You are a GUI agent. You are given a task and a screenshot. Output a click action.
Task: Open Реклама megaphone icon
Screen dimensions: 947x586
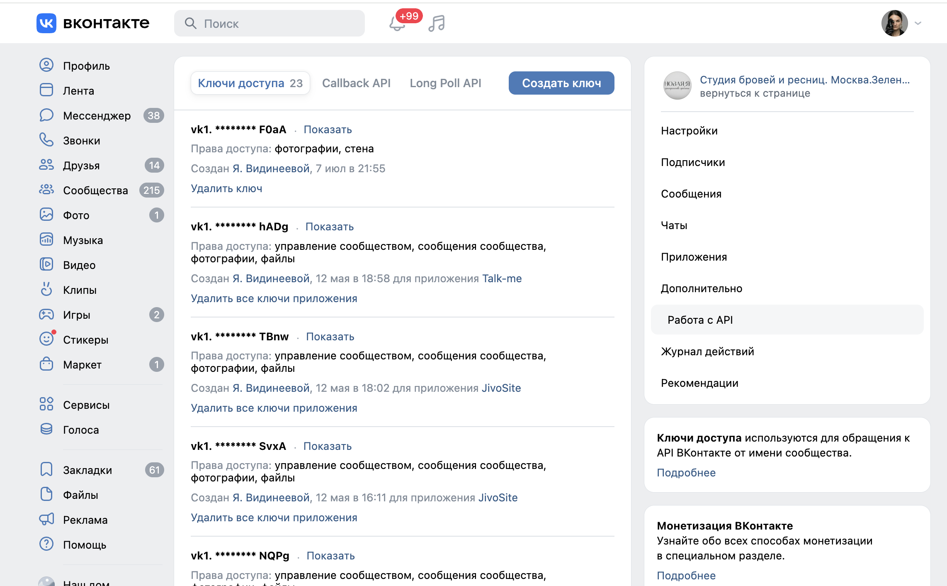[46, 520]
